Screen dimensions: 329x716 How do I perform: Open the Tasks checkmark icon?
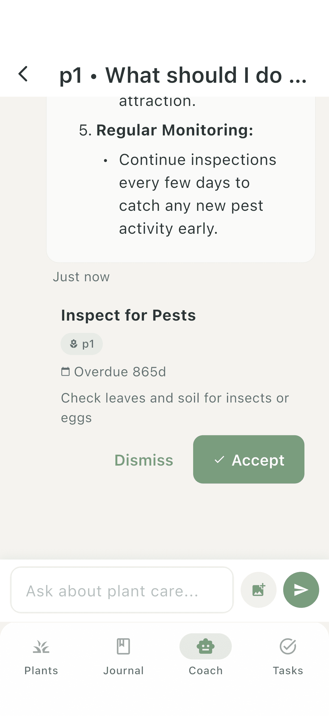[x=288, y=646]
